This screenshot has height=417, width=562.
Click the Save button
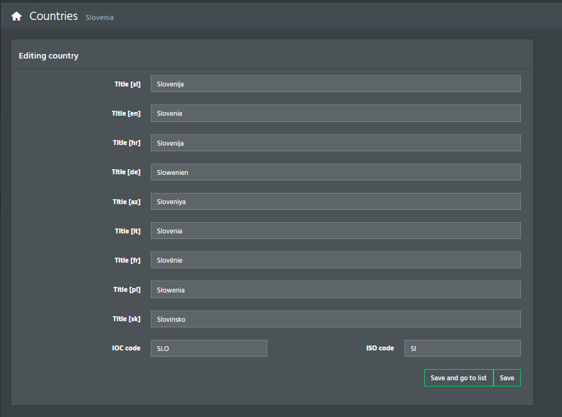point(507,378)
